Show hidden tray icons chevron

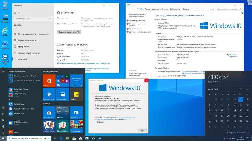click(224, 138)
